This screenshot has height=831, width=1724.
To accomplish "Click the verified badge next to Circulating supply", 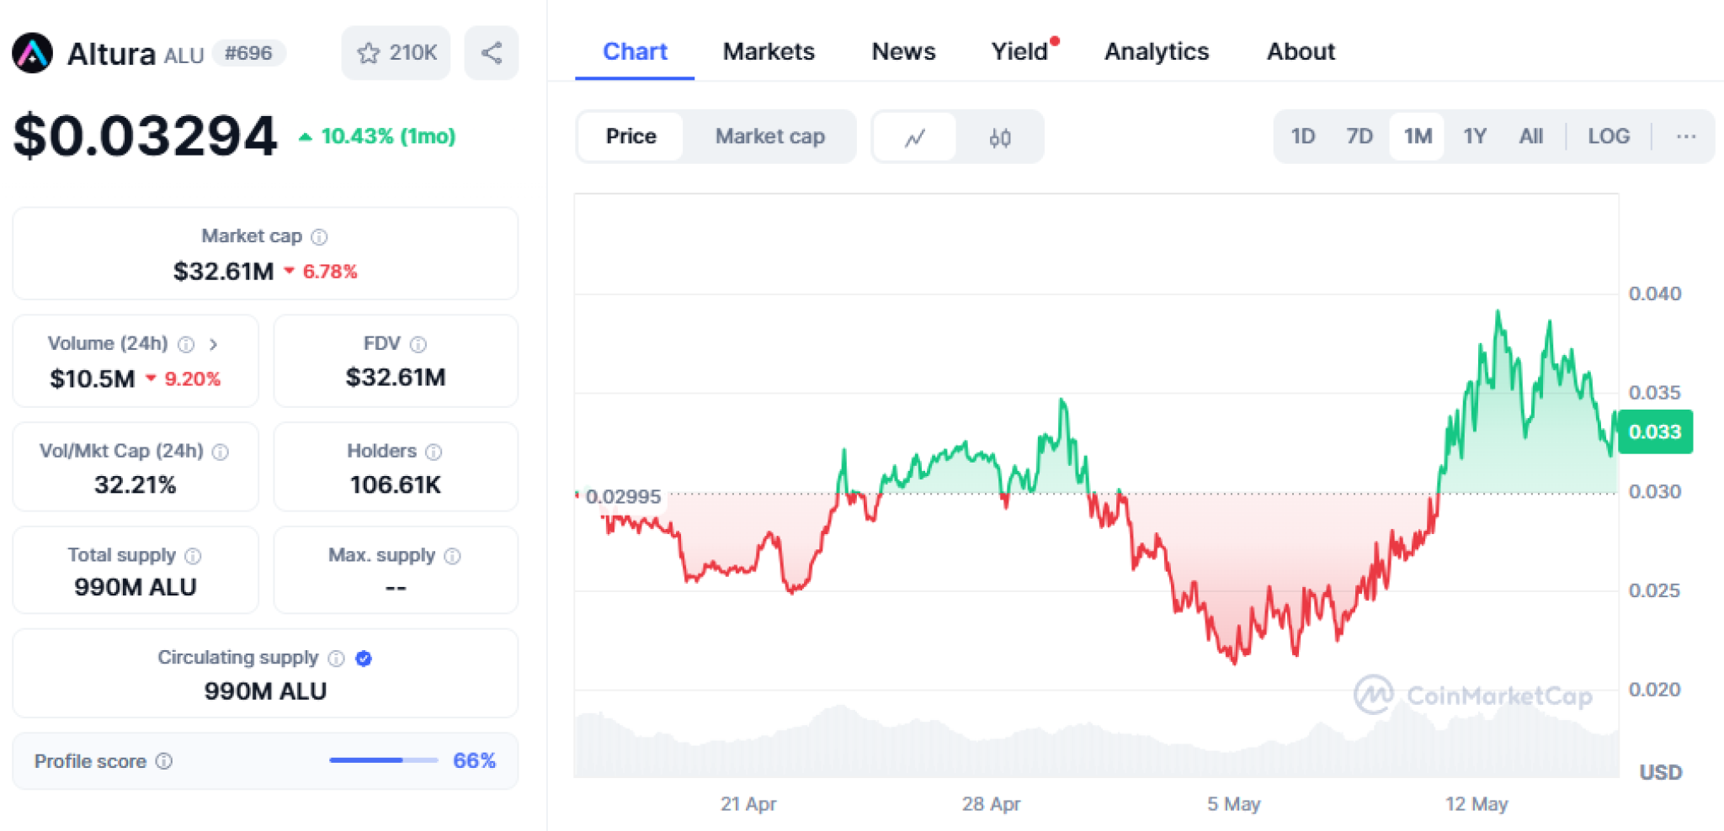I will click(x=363, y=659).
